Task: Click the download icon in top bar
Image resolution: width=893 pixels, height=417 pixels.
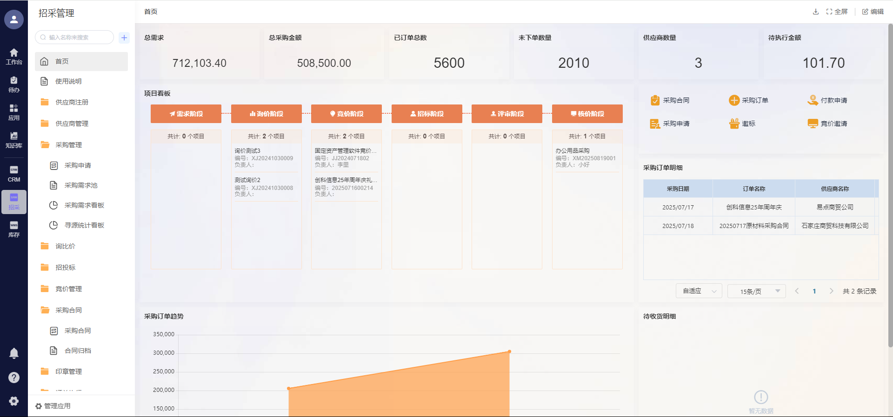Action: pos(815,12)
